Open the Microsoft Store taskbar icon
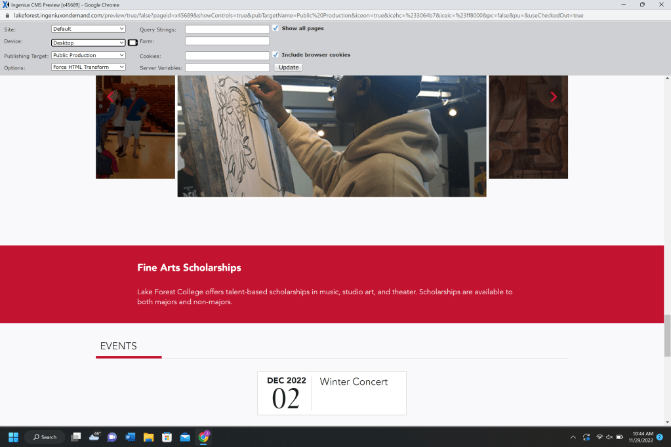Viewport: 671px width, 447px height. click(167, 437)
